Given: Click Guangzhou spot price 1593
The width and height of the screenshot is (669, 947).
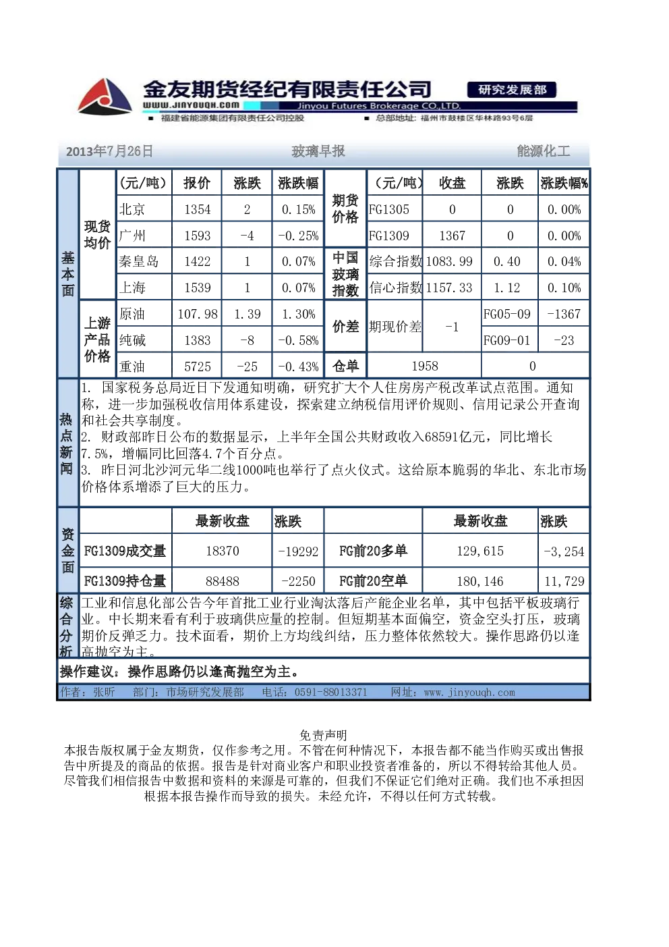Looking at the screenshot, I should (x=198, y=236).
